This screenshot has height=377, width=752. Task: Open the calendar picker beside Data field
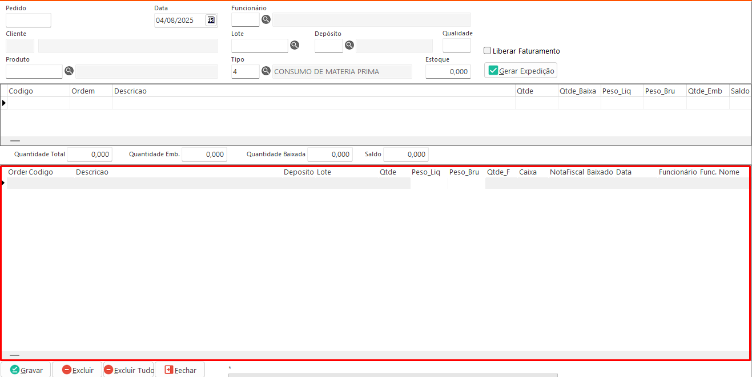(211, 20)
